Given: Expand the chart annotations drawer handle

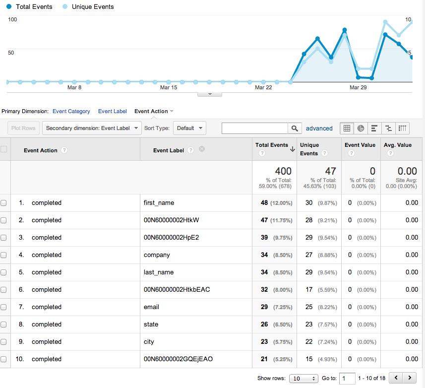Looking at the screenshot, I should (210, 94).
